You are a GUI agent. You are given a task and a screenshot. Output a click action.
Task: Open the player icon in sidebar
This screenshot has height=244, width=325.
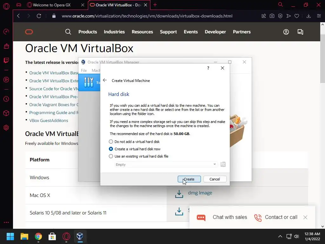[6, 80]
